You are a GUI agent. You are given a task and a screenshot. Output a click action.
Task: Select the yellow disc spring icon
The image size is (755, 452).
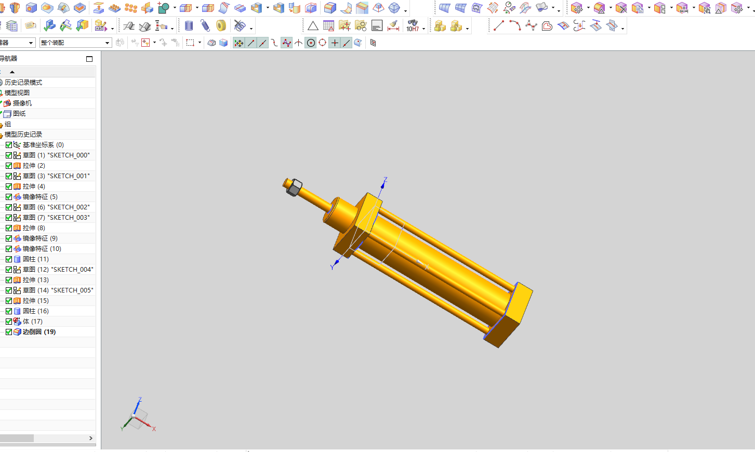click(x=221, y=25)
